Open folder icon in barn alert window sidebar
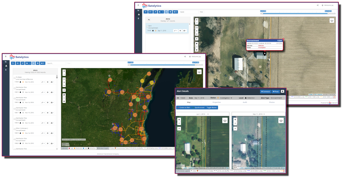This screenshot has width=344, height=178. click(138, 10)
